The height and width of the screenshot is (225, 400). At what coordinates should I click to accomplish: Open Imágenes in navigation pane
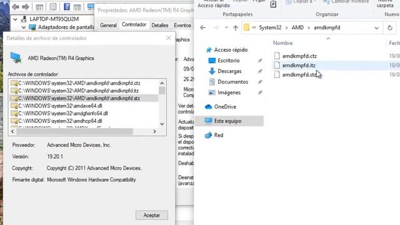coord(229,92)
